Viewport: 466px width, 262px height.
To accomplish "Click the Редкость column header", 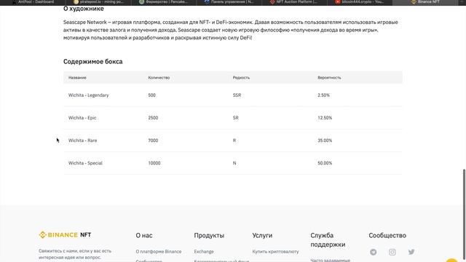I will coord(241,78).
